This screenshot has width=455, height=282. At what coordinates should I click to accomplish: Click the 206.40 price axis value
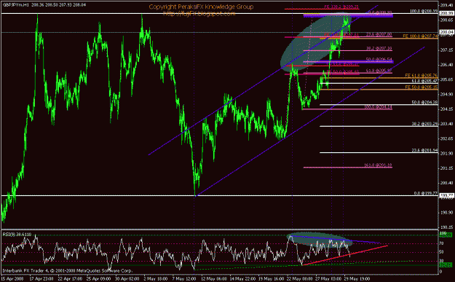click(447, 65)
